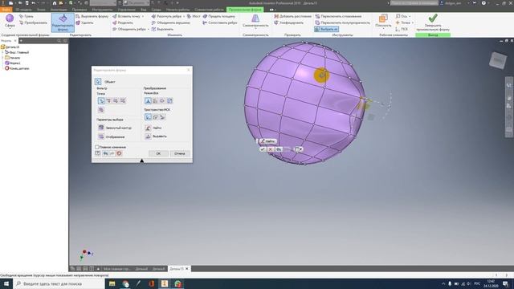Click Придать толщину tool
This screenshot has height=289, width=514.
[218, 16]
